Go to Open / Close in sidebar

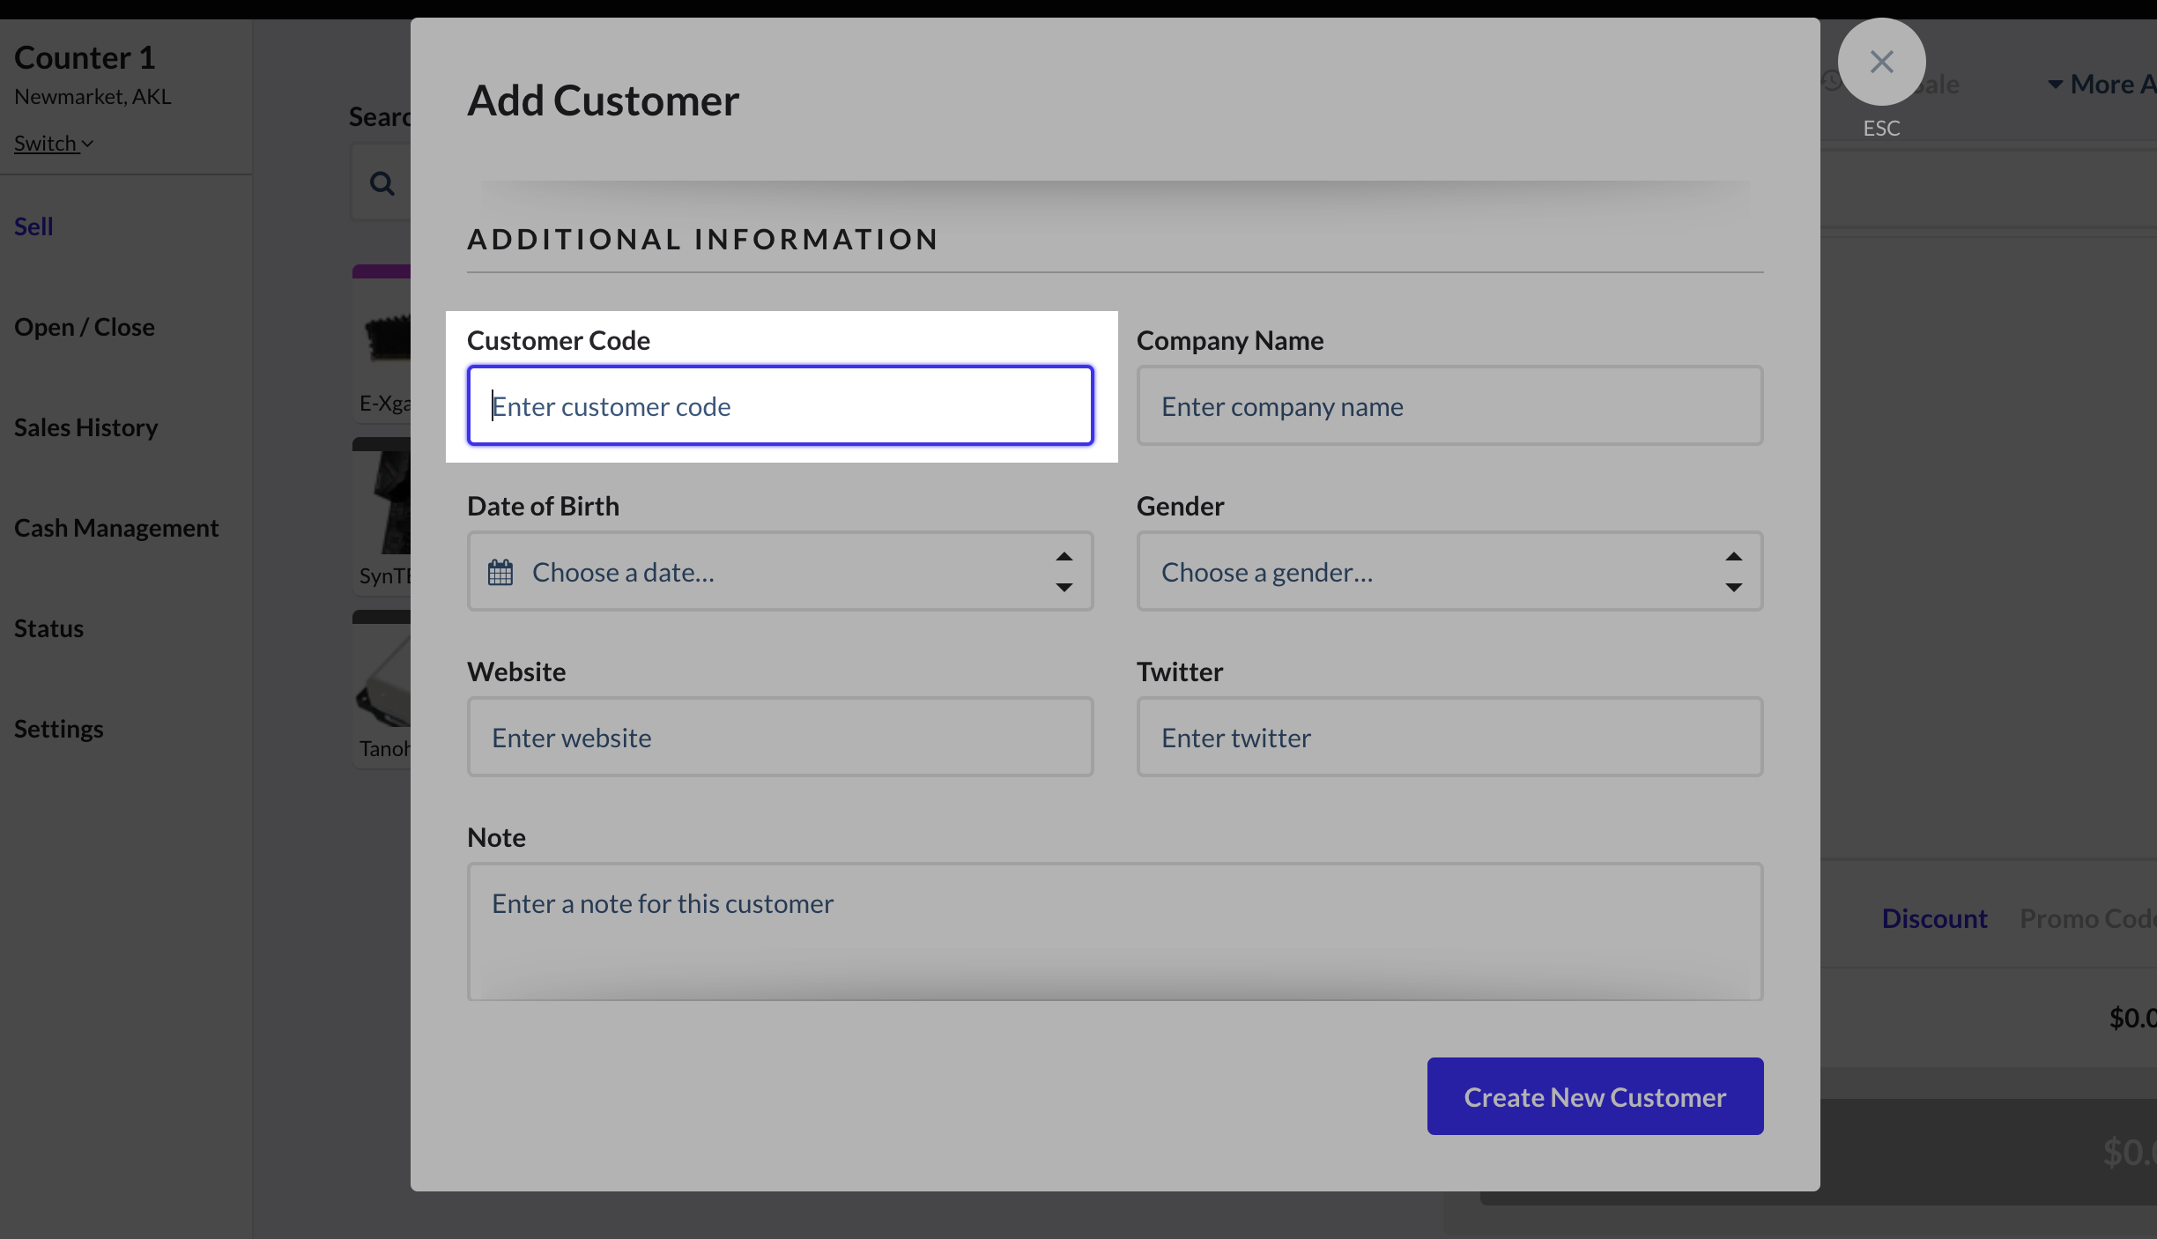(85, 327)
